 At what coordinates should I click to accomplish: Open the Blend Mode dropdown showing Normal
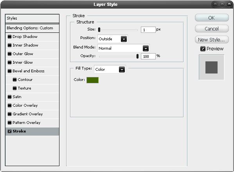124,48
